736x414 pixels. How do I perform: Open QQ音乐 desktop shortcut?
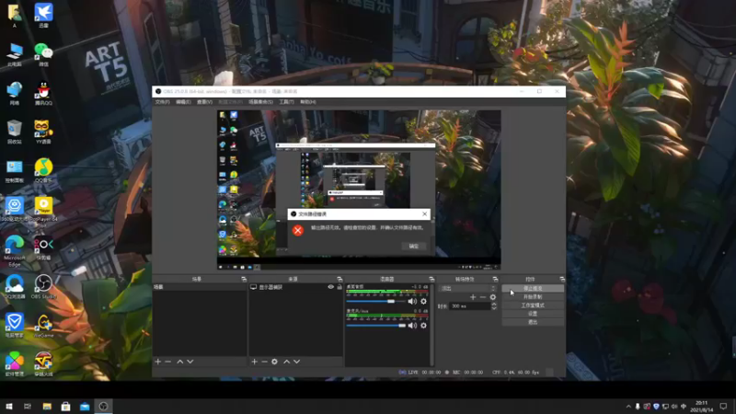pyautogui.click(x=43, y=170)
